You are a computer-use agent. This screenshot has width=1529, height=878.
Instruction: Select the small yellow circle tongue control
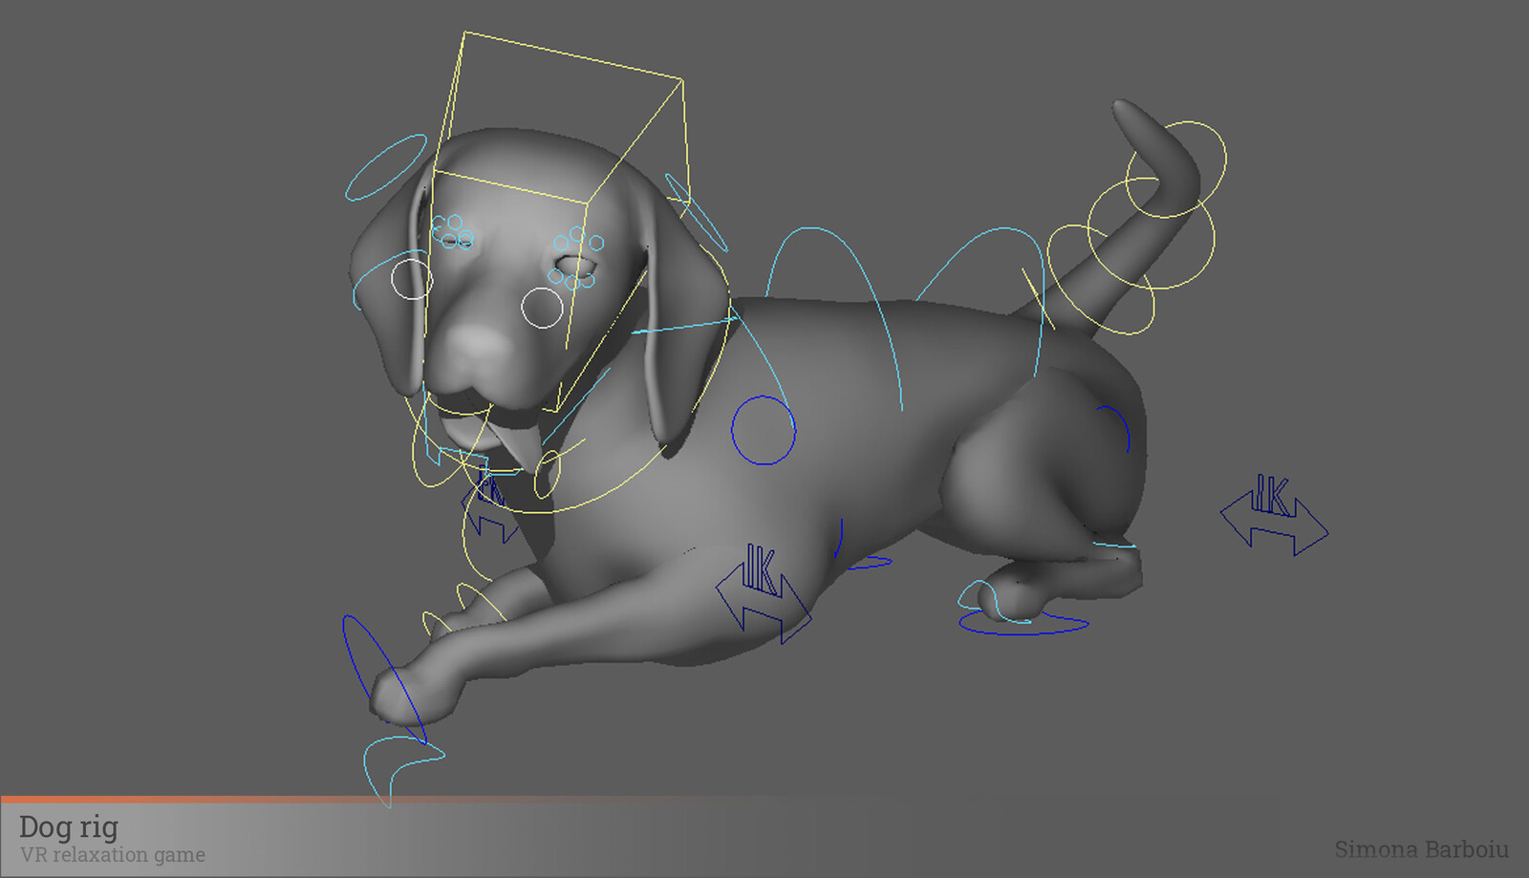pos(548,475)
